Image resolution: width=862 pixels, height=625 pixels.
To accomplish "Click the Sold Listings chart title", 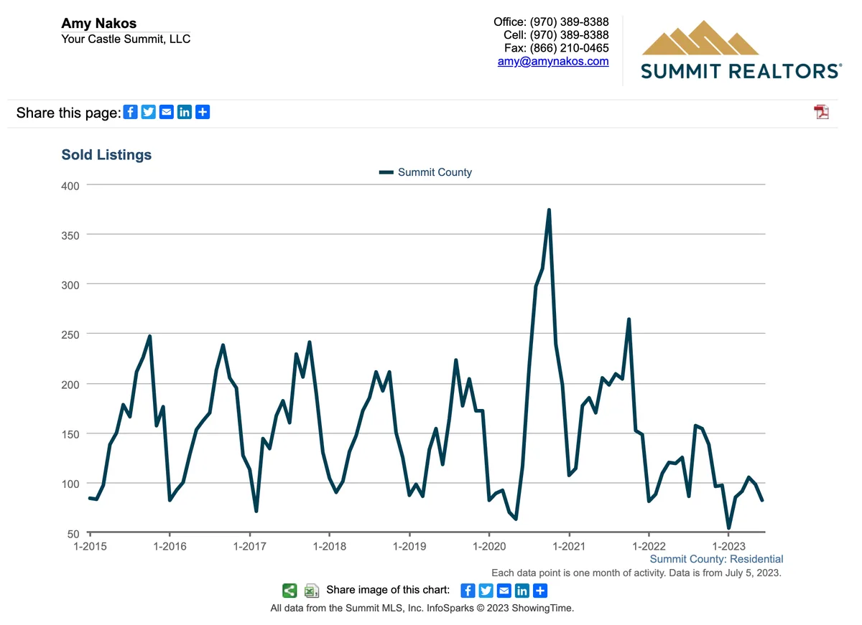I will pos(106,155).
